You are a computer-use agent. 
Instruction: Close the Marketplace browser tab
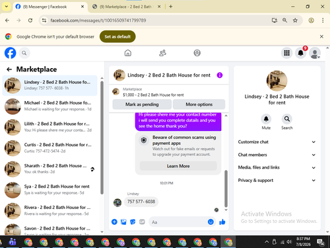point(159,7)
